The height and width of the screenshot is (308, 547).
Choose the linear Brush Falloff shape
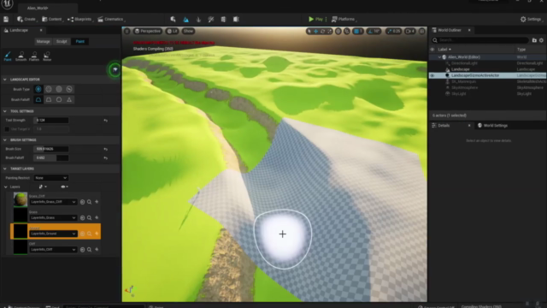tap(49, 99)
